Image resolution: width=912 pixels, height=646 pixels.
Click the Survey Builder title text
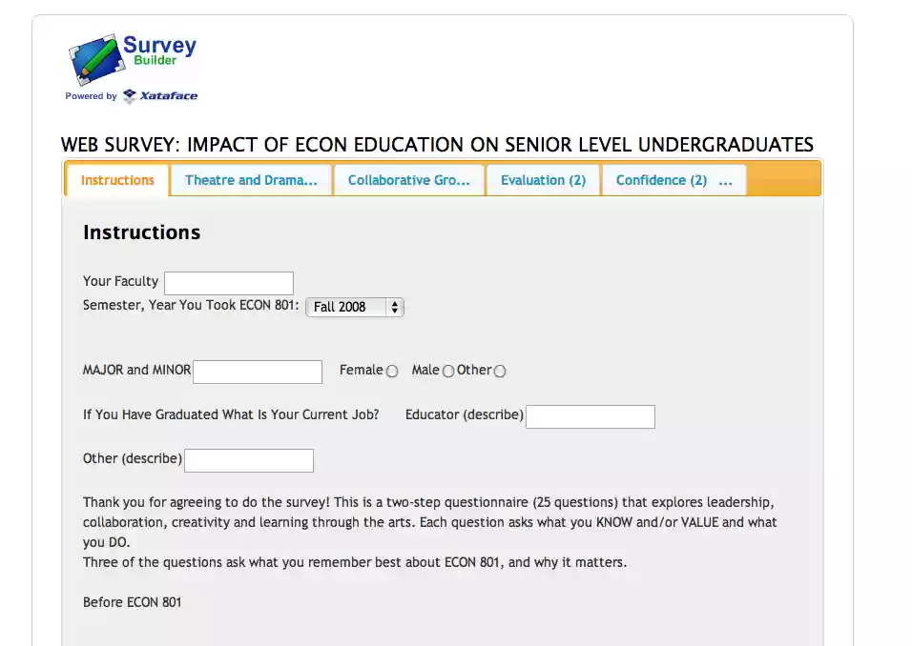[159, 47]
